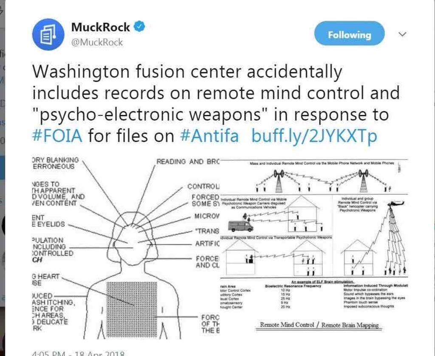
Task: Click the READING AND BRO label on the diagram
Action: (188, 162)
